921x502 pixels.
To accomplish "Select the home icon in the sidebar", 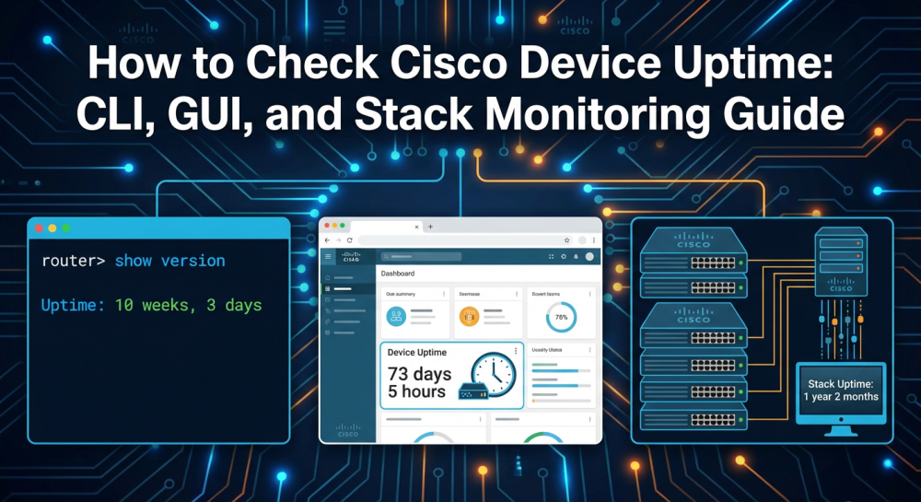I will 328,278.
